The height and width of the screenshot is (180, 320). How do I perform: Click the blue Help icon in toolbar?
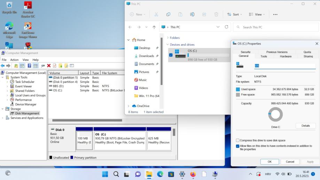point(30,66)
